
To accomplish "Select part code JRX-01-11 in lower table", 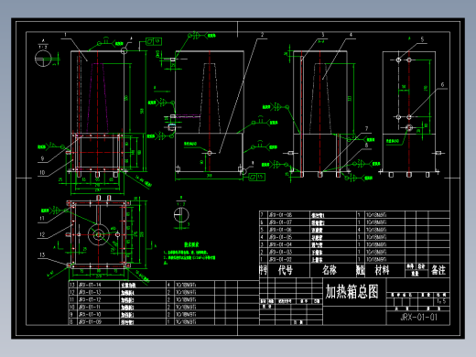I will tap(90, 307).
